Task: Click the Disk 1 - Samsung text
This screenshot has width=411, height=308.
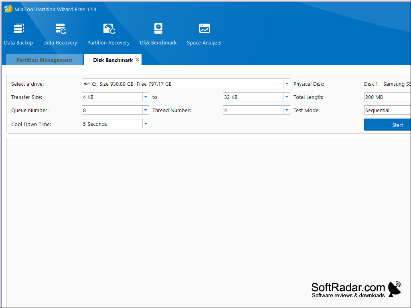Action: [x=387, y=84]
